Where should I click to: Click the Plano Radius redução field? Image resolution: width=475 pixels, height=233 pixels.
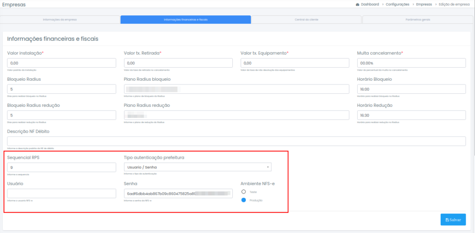pos(237,115)
